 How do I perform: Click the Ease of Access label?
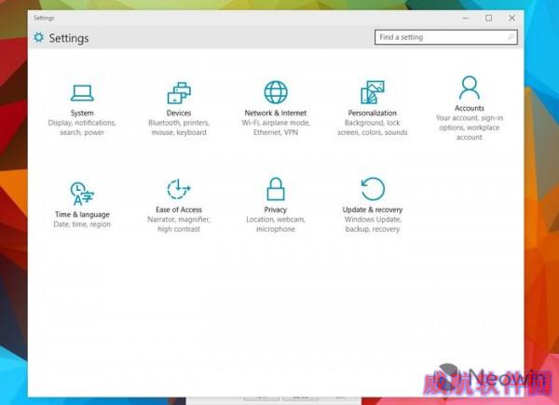[x=179, y=209]
